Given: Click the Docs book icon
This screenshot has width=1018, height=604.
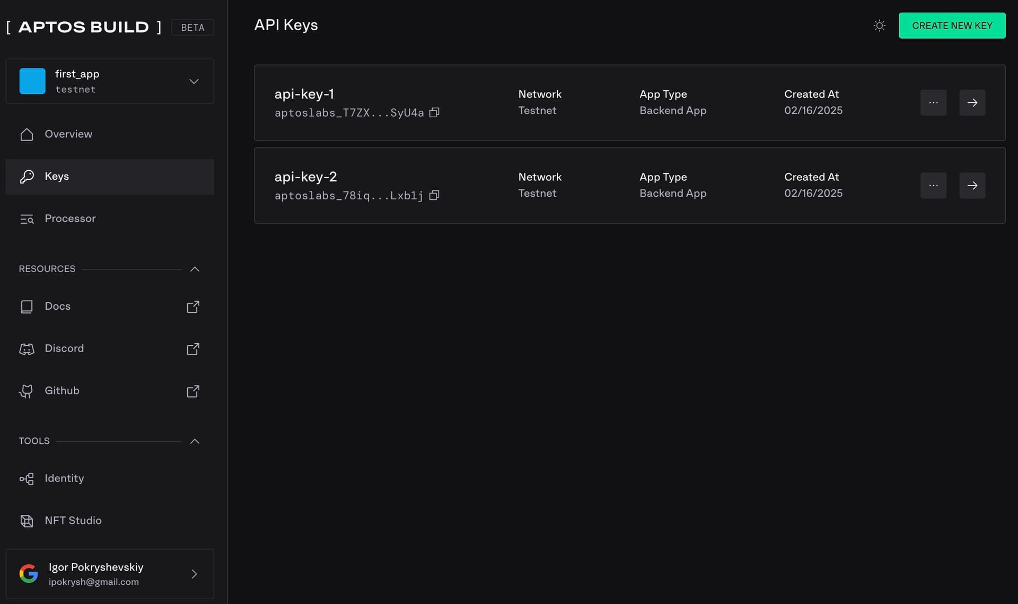Looking at the screenshot, I should pyautogui.click(x=27, y=307).
